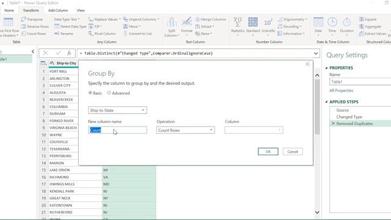Viewport: 391px width, 220px height.
Task: Click the grid scroll up arrow
Action: [x=317, y=75]
